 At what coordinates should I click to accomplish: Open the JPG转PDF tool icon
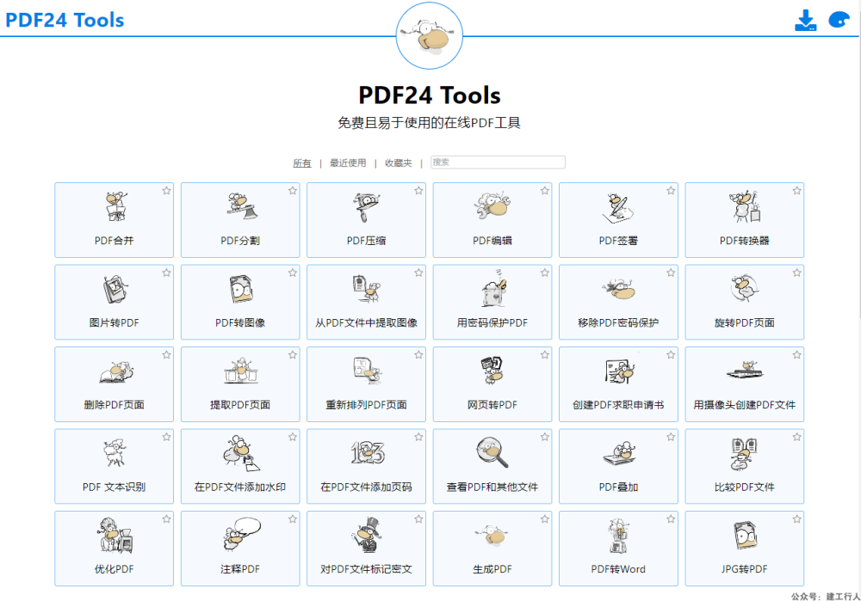745,535
